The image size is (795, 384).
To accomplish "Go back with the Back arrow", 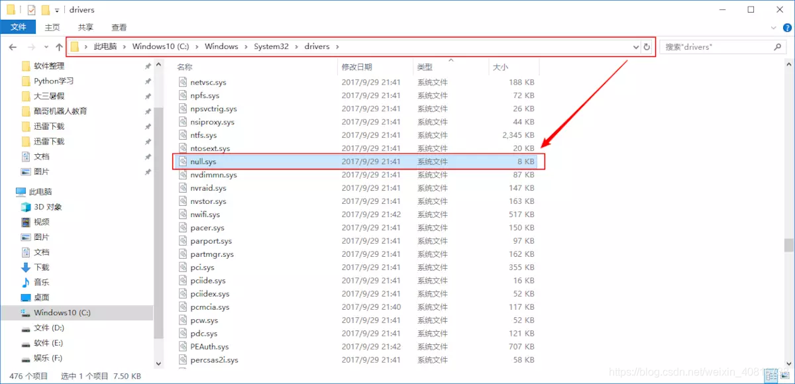I will click(x=13, y=47).
